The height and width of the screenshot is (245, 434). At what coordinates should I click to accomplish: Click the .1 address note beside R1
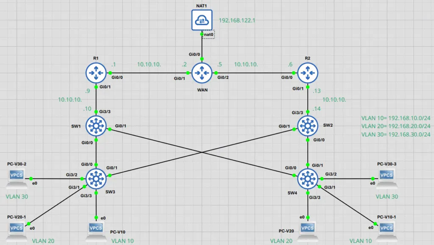tap(114, 64)
